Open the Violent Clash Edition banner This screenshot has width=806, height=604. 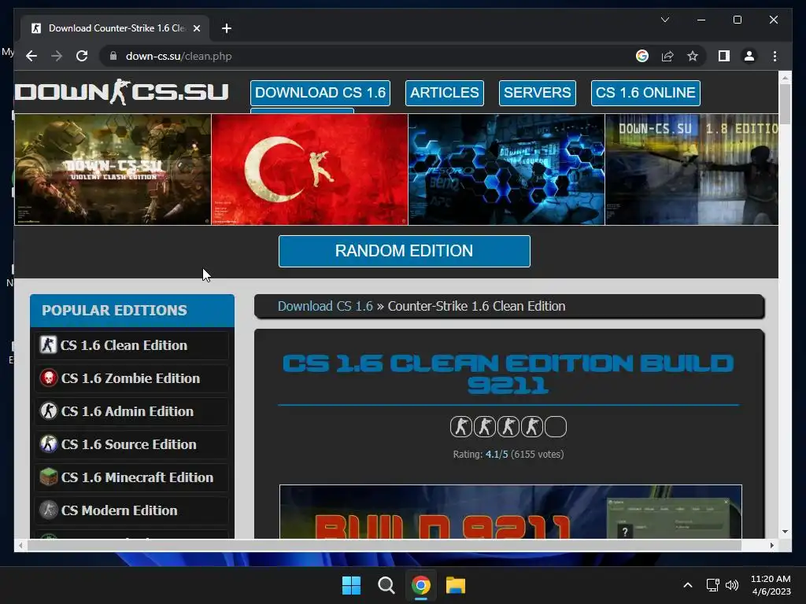(113, 170)
